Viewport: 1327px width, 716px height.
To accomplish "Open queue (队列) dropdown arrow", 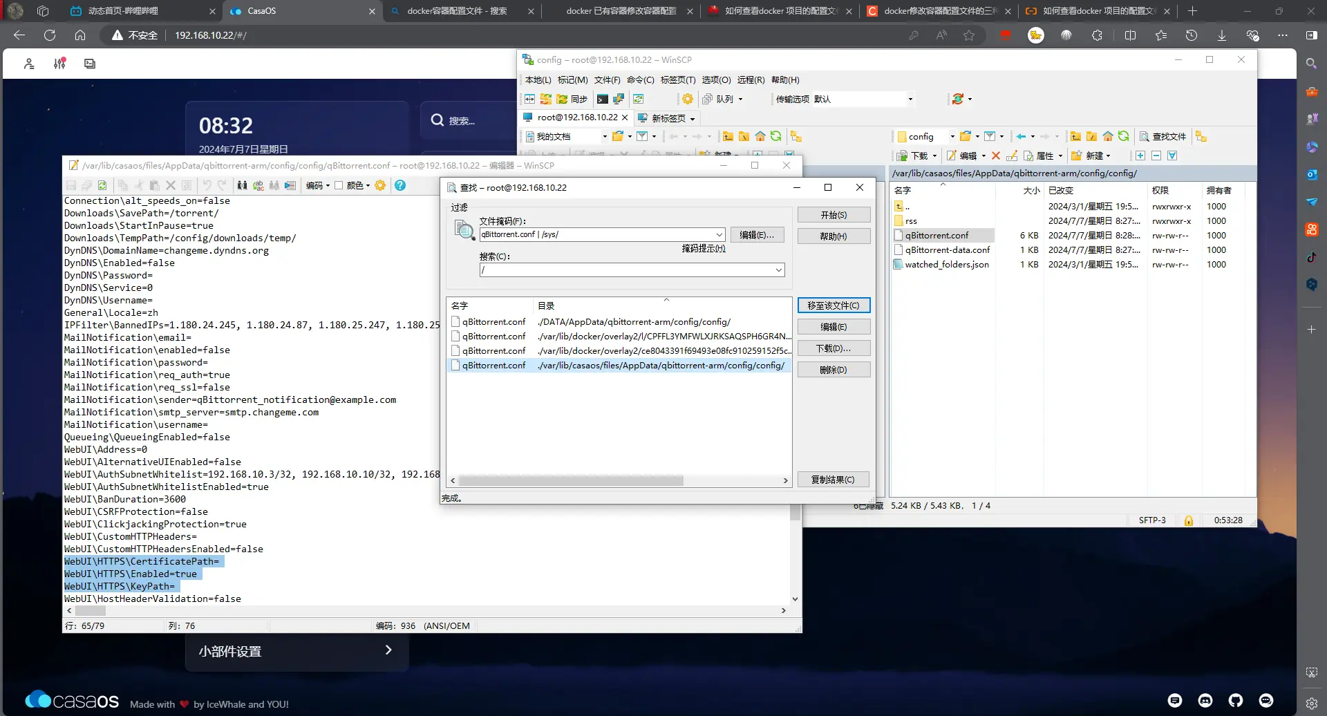I will click(x=740, y=99).
